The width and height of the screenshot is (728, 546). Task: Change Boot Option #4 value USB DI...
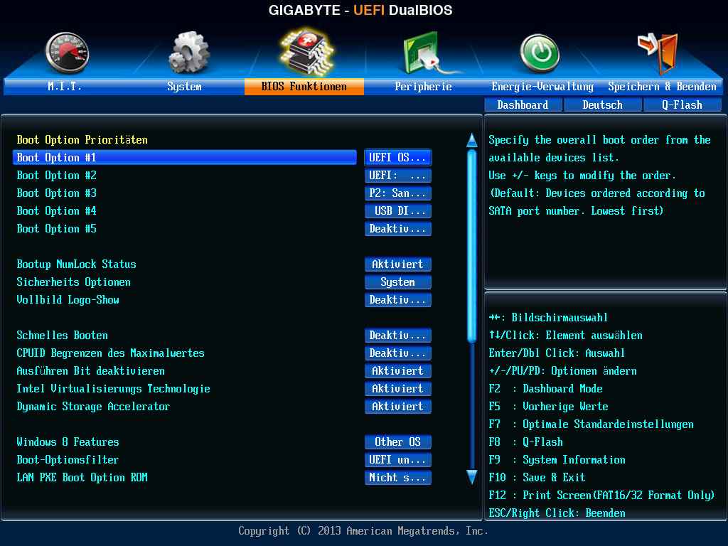pos(398,210)
